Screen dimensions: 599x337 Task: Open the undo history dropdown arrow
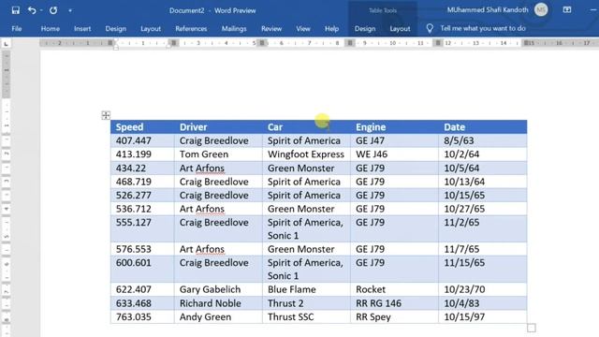(x=41, y=10)
